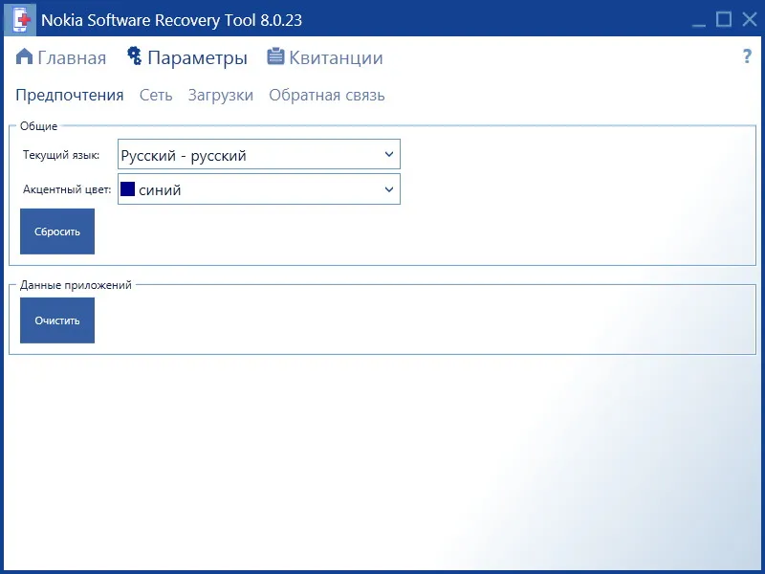765x574 pixels.
Task: Click the gears icon beside Параметры
Action: pyautogui.click(x=134, y=55)
